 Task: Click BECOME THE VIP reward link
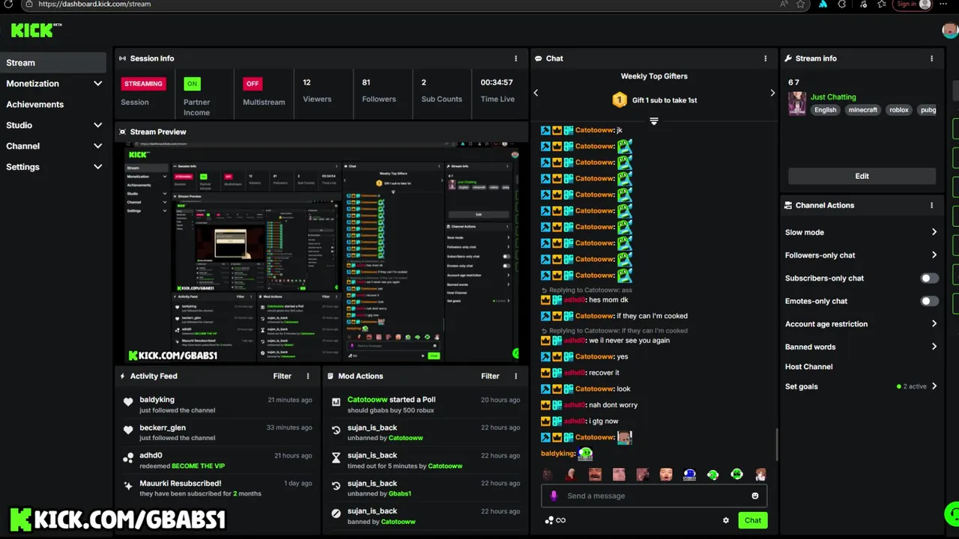coord(198,466)
